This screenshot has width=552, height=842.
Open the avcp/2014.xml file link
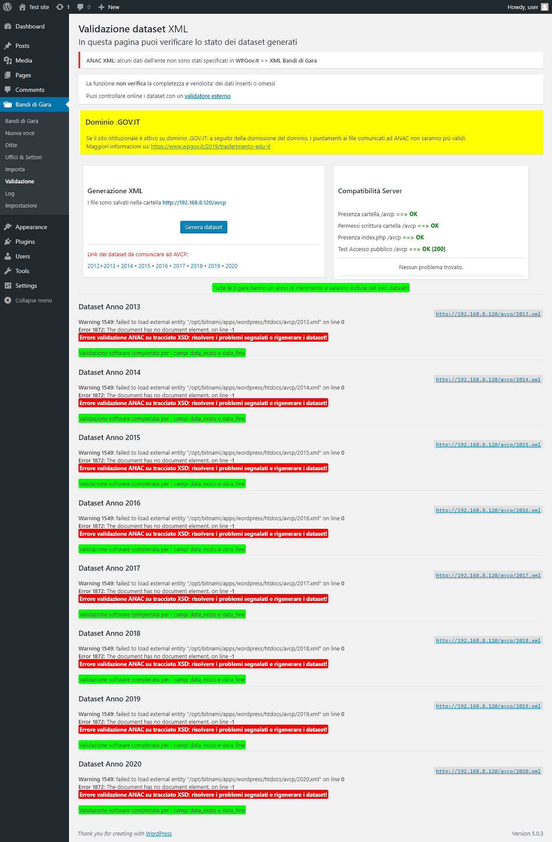click(x=488, y=380)
